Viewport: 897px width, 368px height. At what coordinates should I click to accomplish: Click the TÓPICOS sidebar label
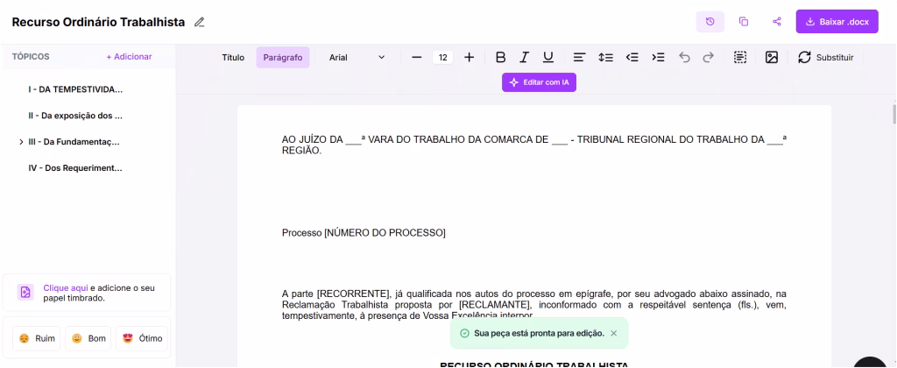pos(31,57)
